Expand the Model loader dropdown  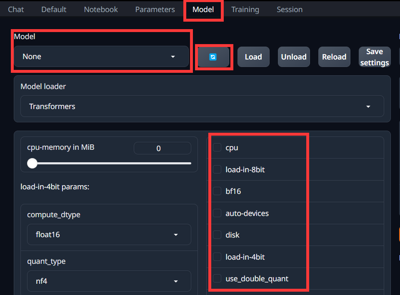[x=202, y=107]
